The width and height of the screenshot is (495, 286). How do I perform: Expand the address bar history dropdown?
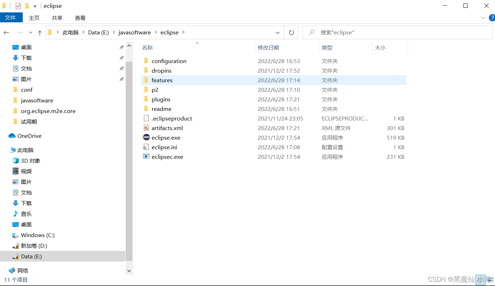point(278,33)
